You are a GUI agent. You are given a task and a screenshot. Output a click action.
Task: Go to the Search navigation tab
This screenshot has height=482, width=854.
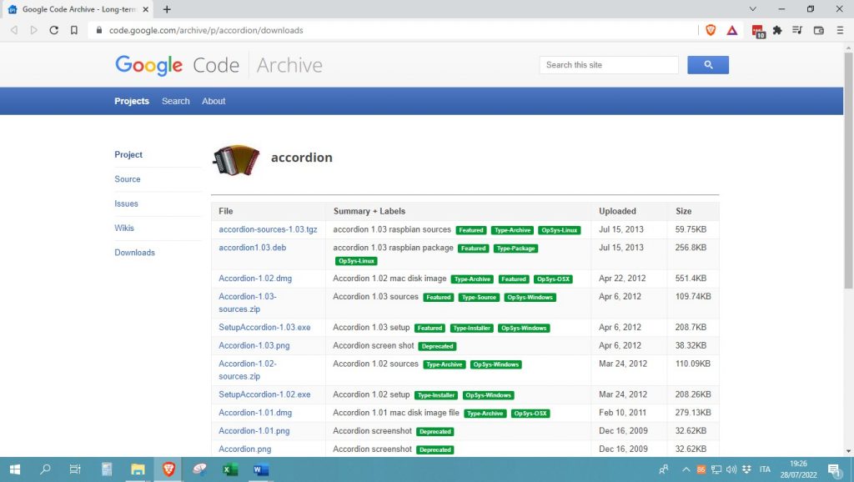175,101
